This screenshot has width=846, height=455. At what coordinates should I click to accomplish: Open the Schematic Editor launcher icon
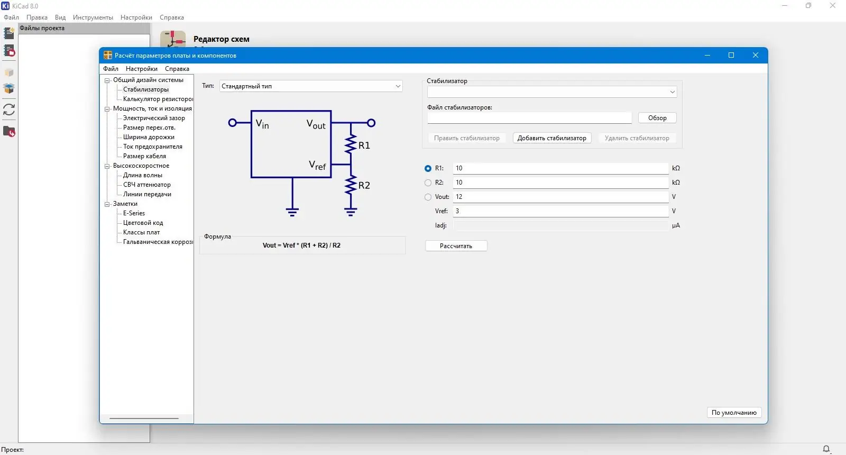click(x=173, y=40)
